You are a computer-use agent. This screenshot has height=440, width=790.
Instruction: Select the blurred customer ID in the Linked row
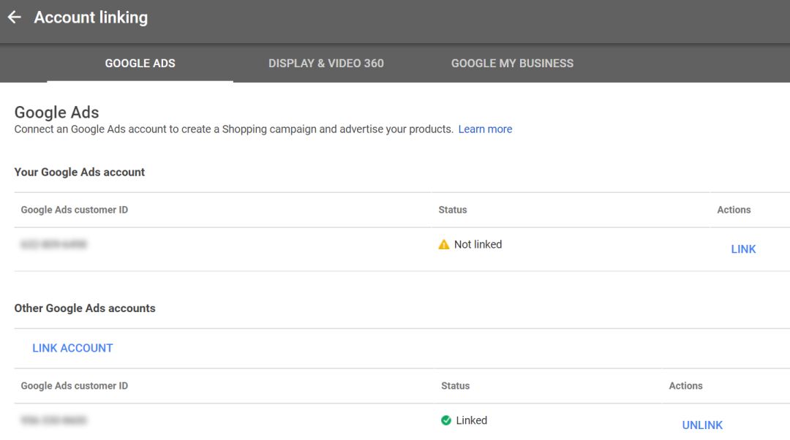(54, 420)
